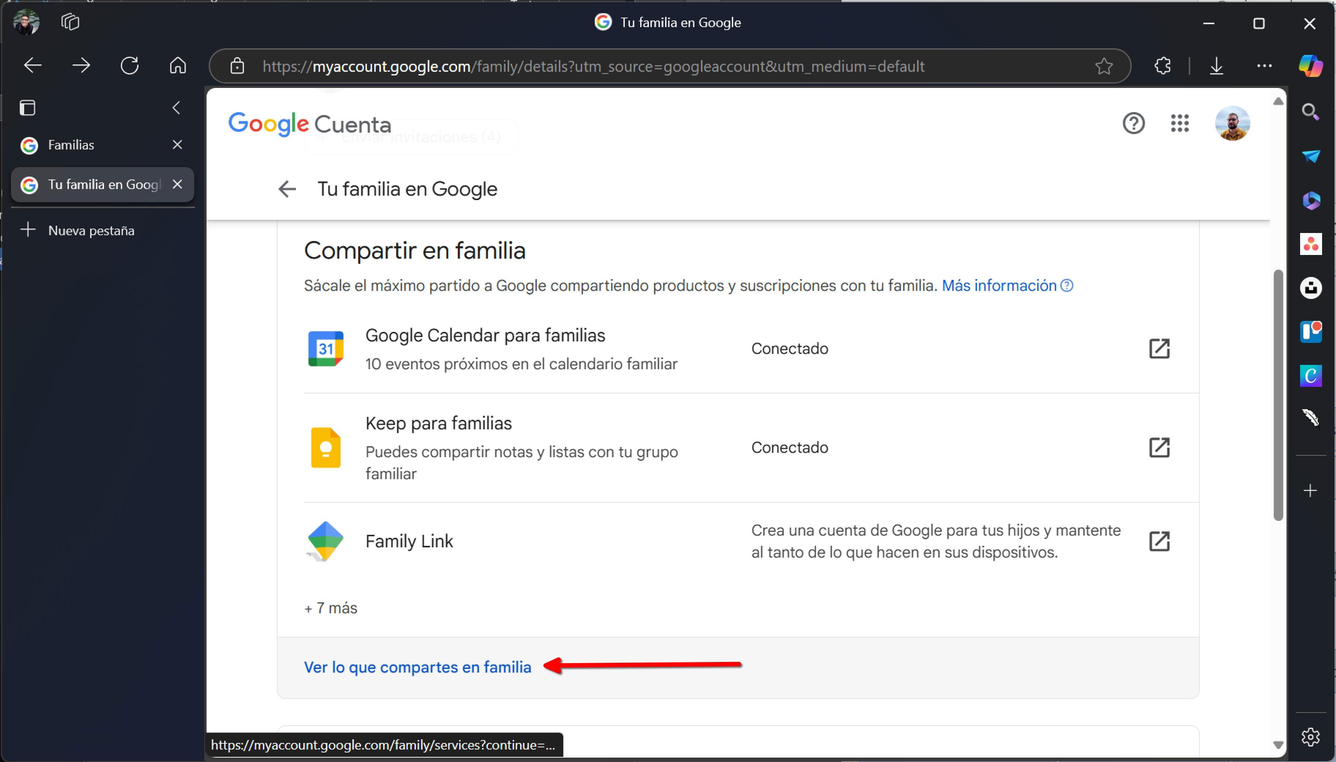
Task: Open the sidebar search icon
Action: (1310, 111)
